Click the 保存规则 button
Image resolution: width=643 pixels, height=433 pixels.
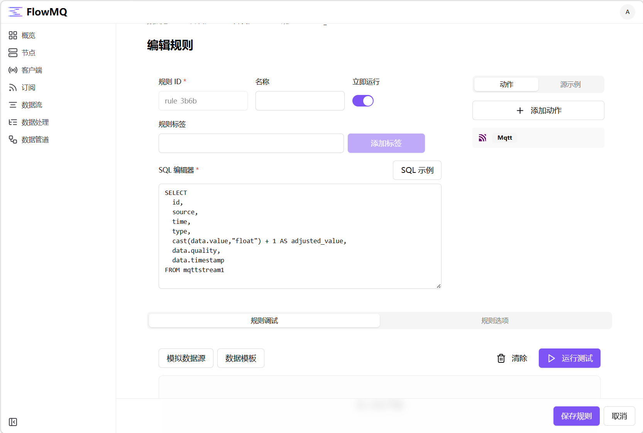pos(576,416)
